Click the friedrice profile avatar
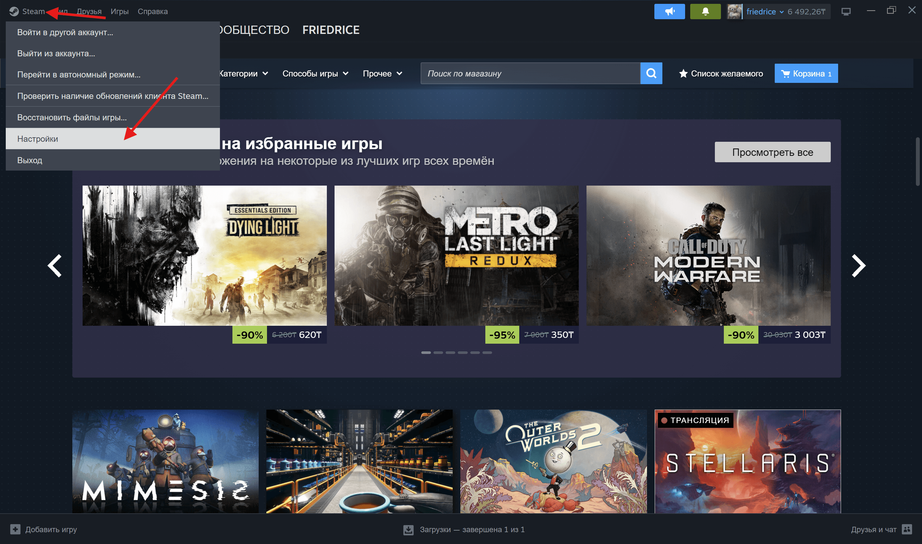Viewport: 922px width, 544px height. 735,12
